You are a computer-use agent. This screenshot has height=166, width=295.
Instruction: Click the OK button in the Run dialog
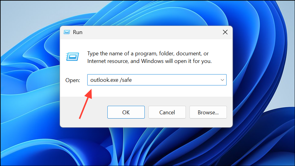pos(126,112)
